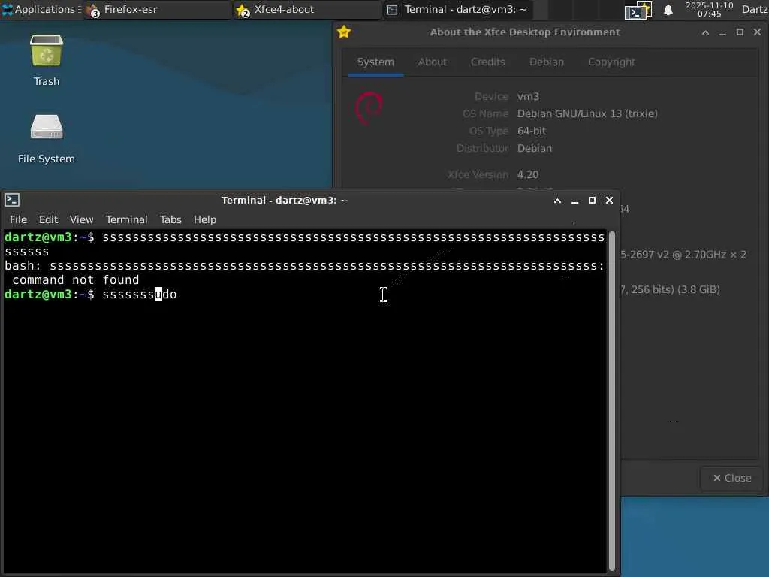Minimize the About Xfce window

click(x=722, y=32)
